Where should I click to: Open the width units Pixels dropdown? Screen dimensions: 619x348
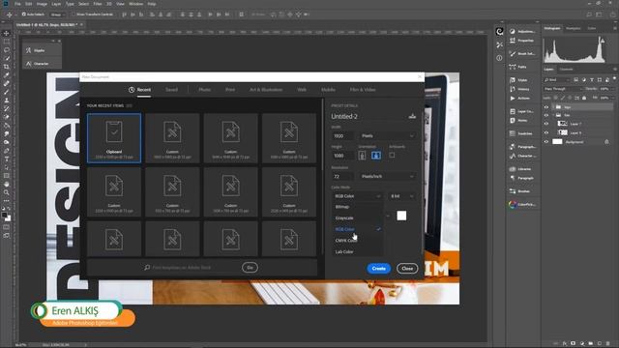point(387,135)
